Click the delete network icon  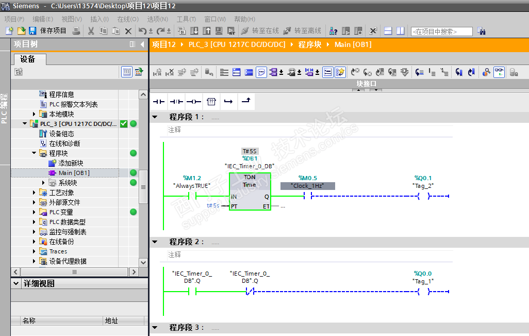point(170,72)
